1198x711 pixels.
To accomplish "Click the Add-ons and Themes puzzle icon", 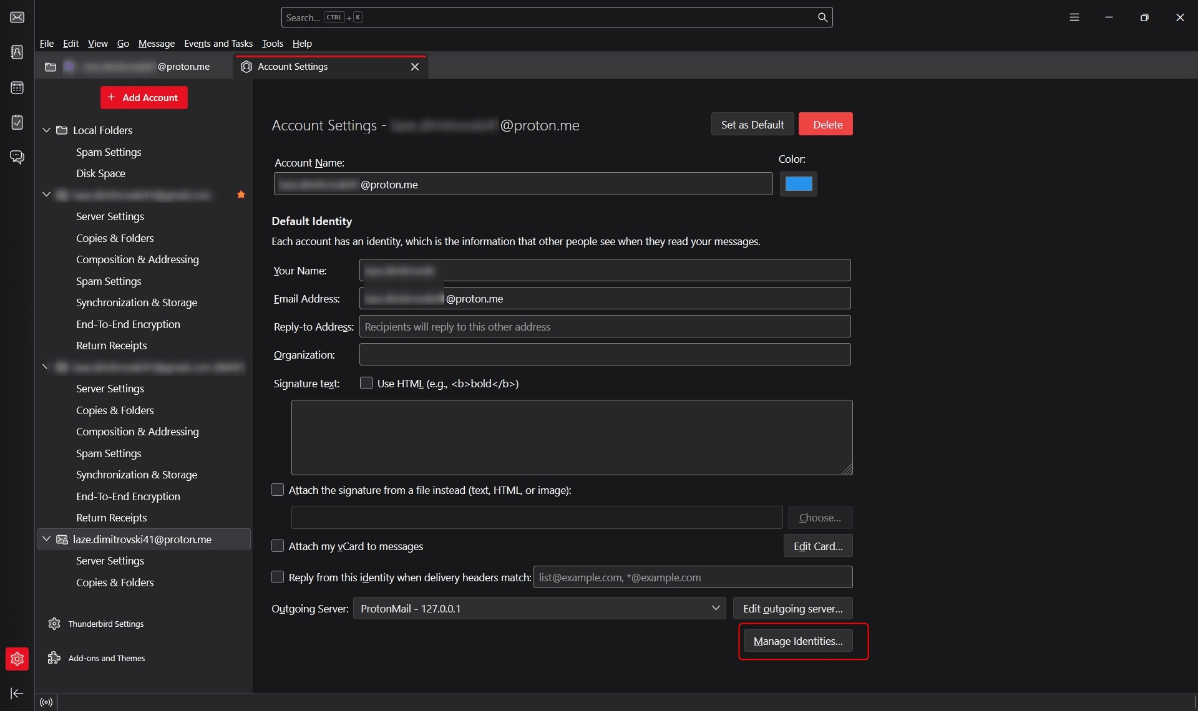I will point(54,658).
